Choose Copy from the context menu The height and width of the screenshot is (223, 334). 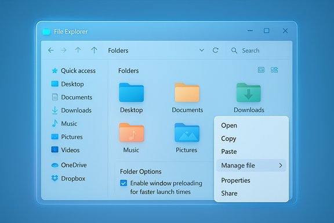(x=228, y=139)
